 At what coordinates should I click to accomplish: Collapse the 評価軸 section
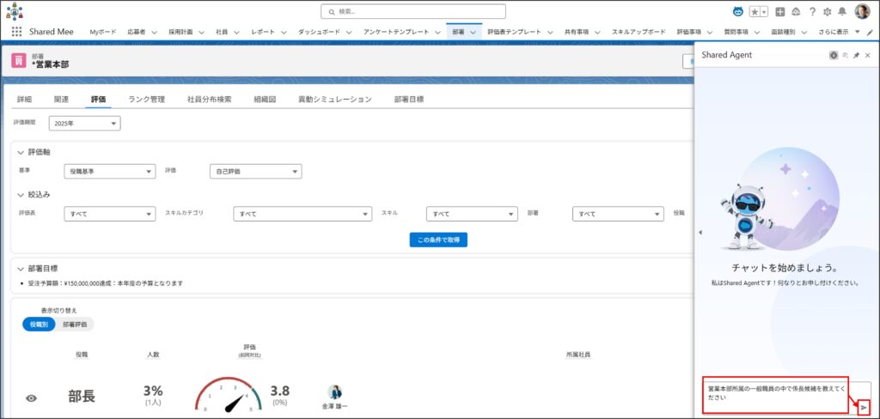click(x=21, y=152)
